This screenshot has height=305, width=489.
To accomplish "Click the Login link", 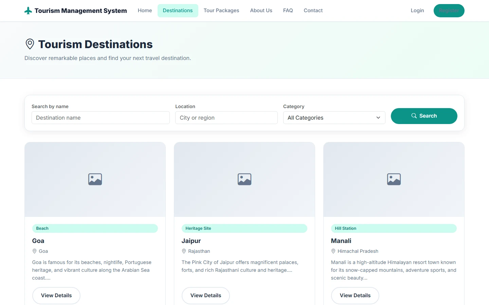I will click(x=417, y=11).
